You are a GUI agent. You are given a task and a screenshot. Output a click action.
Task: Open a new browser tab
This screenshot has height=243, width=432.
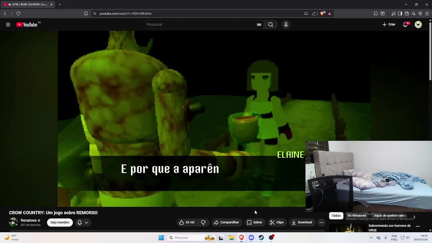click(59, 4)
